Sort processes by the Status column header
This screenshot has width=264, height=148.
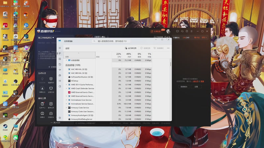click(x=104, y=55)
